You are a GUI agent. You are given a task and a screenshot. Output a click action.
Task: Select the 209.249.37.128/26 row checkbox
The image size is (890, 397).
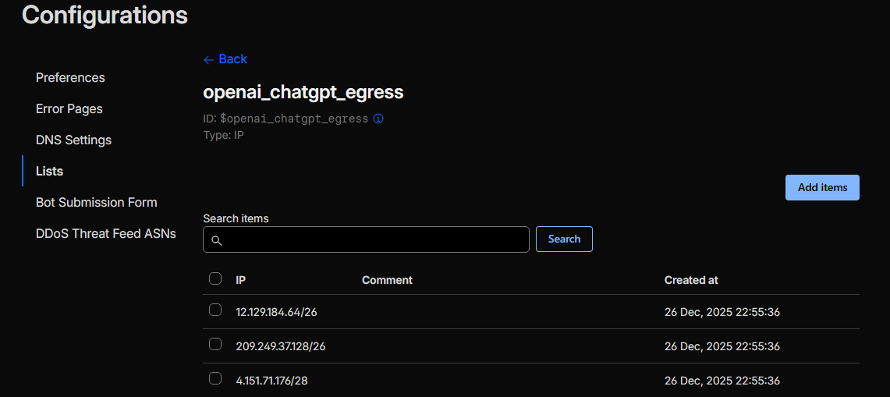[x=215, y=345]
